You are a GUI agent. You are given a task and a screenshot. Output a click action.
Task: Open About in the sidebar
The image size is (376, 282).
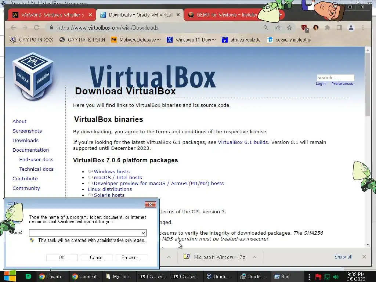pyautogui.click(x=19, y=121)
